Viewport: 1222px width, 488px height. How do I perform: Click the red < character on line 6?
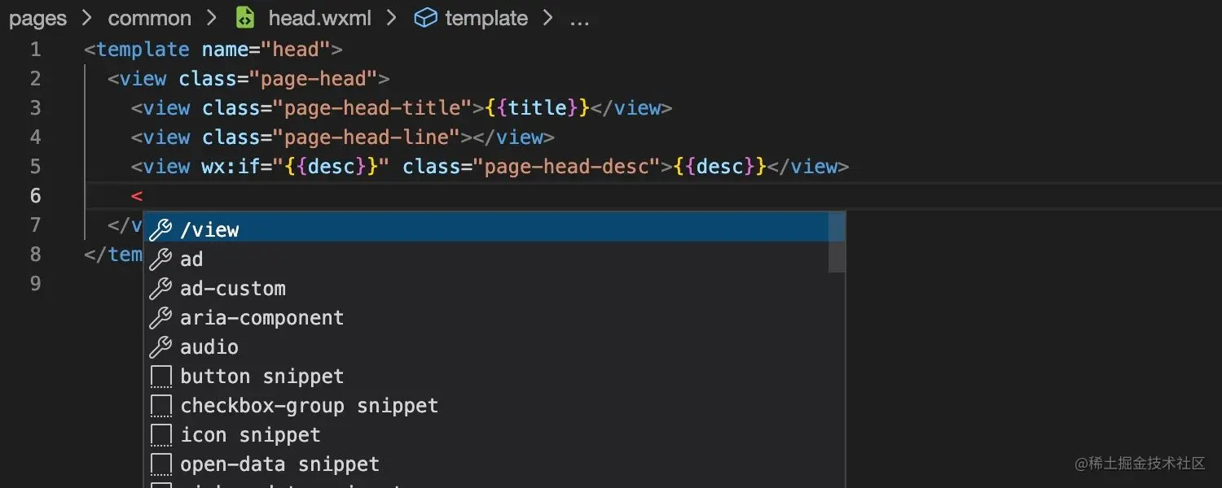[137, 196]
